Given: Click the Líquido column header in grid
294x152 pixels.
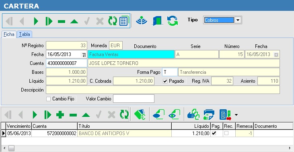Looking at the screenshot, I should click(191, 126).
